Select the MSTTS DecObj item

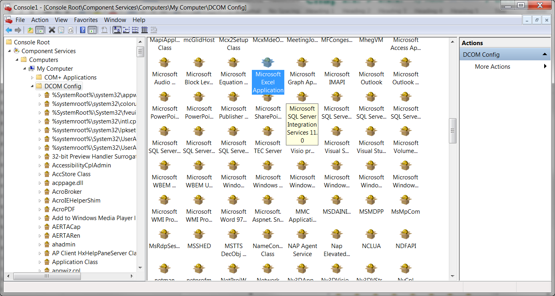(233, 243)
